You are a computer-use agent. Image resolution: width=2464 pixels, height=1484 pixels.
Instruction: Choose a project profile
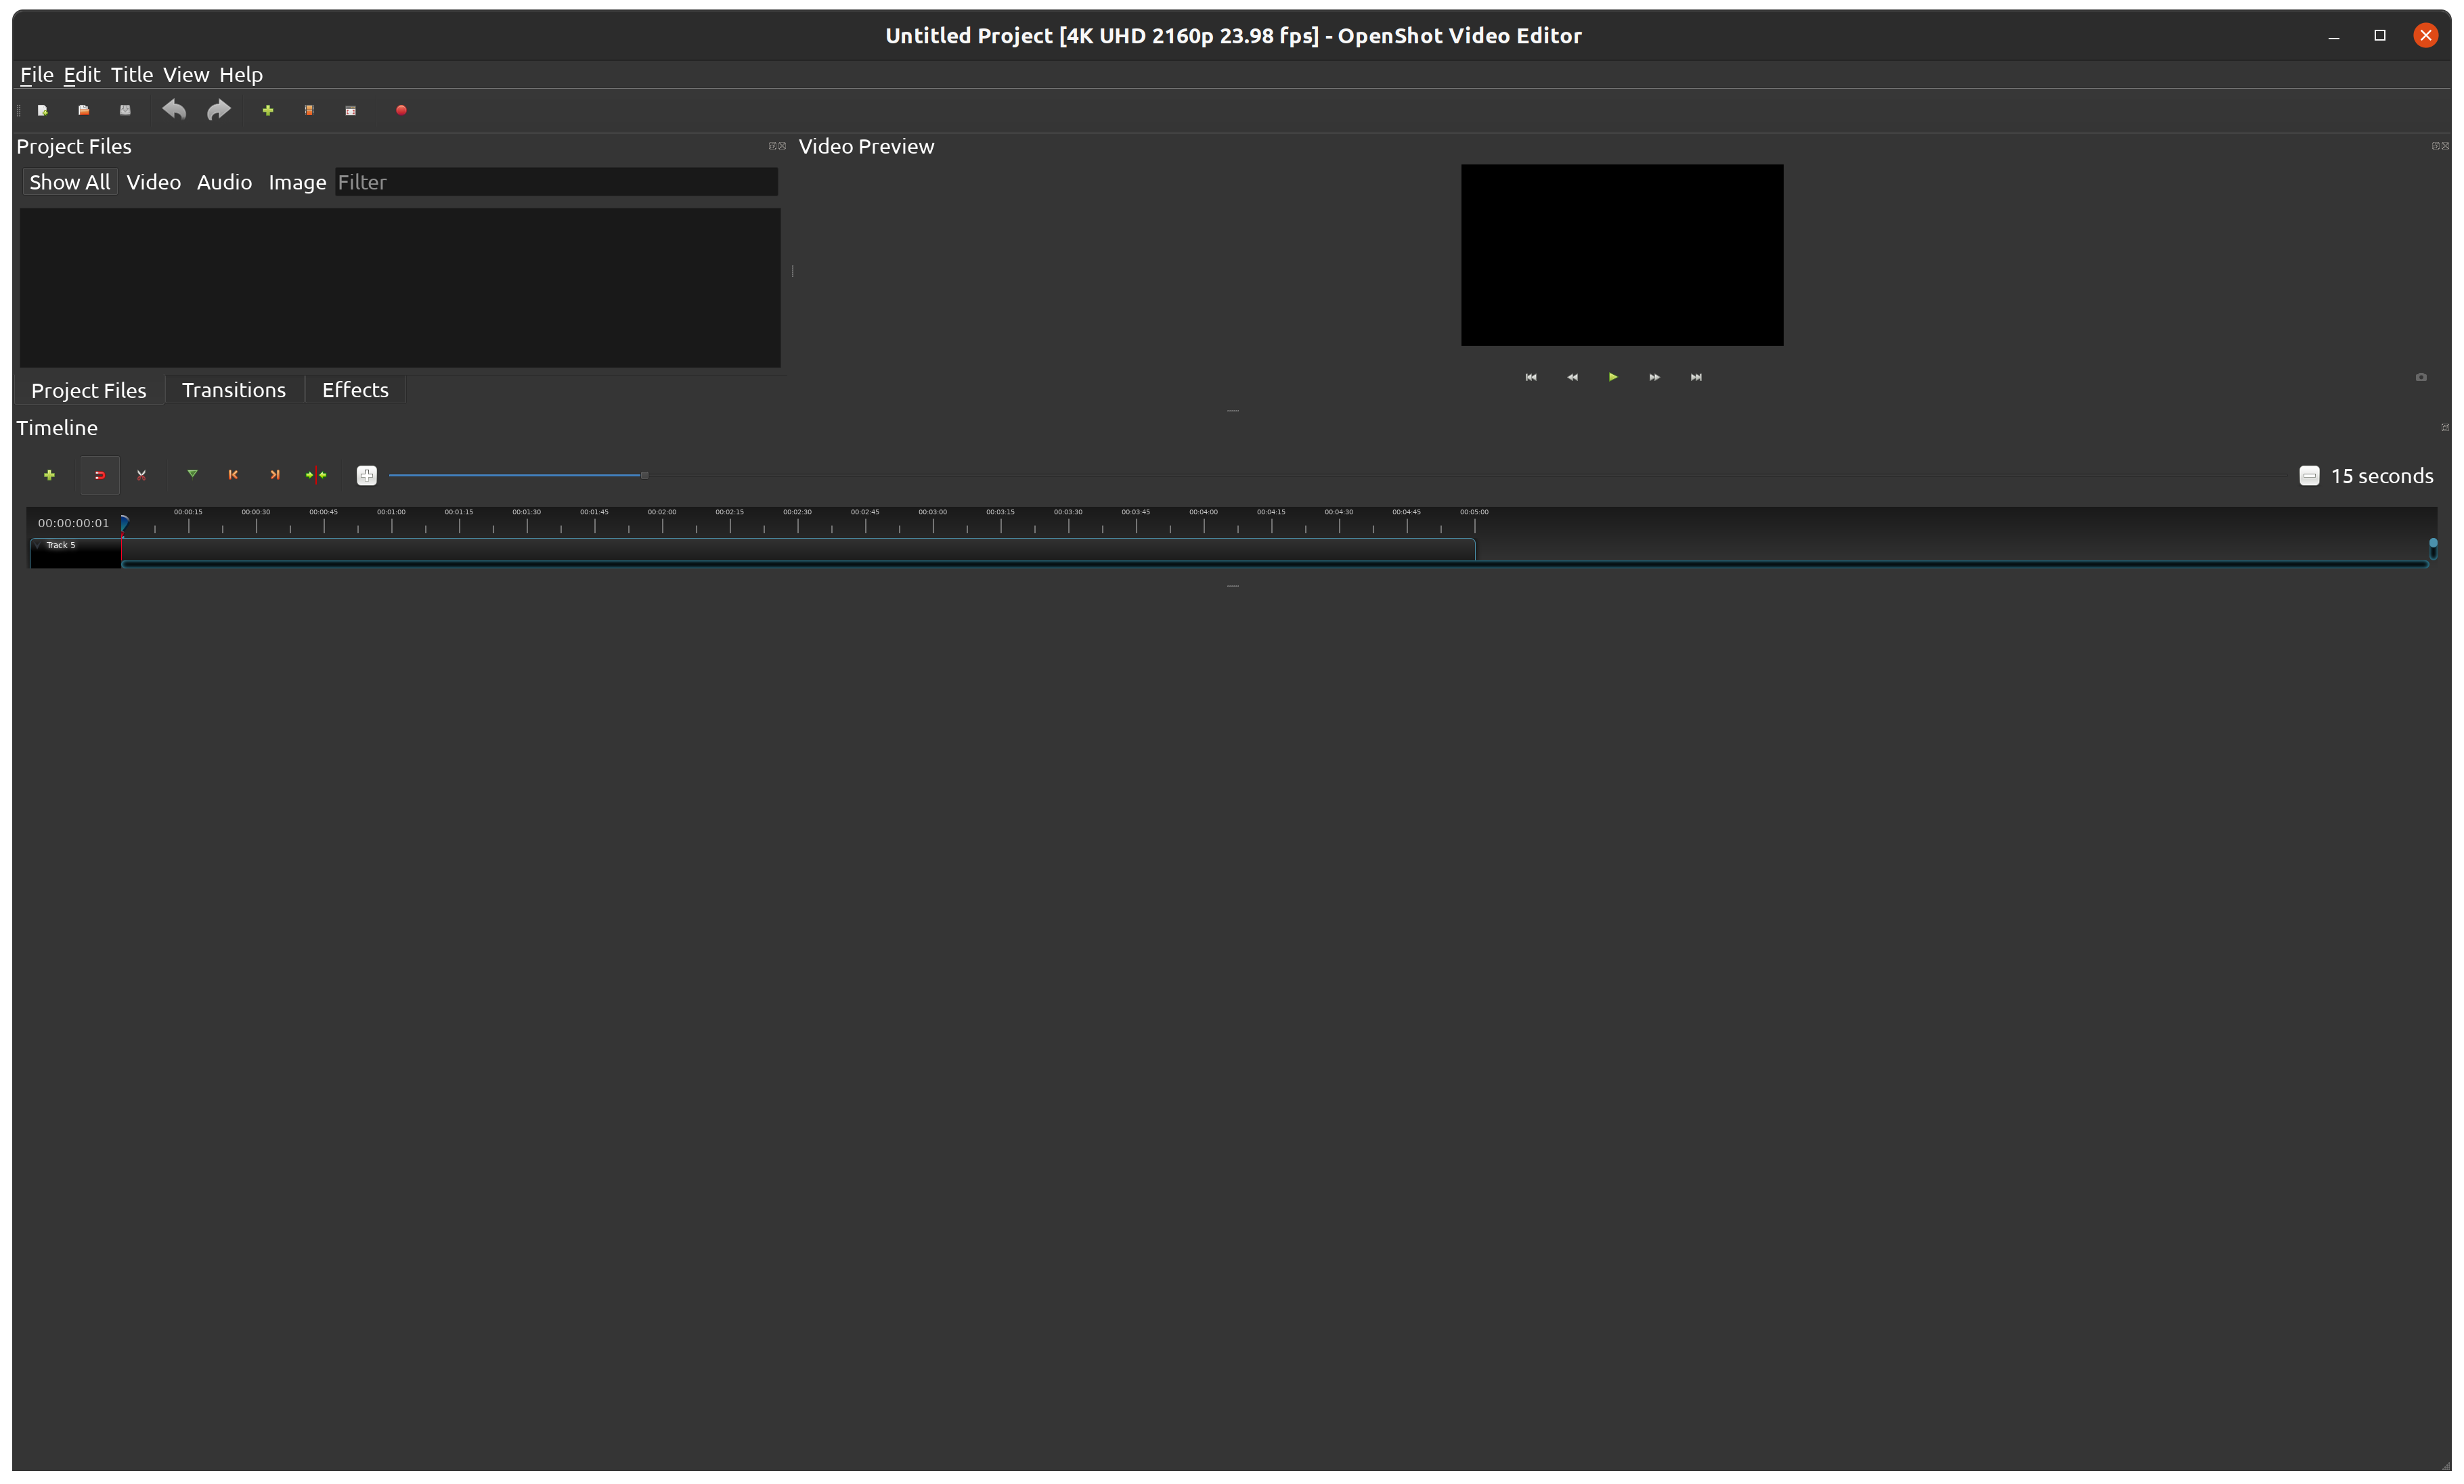point(309,110)
